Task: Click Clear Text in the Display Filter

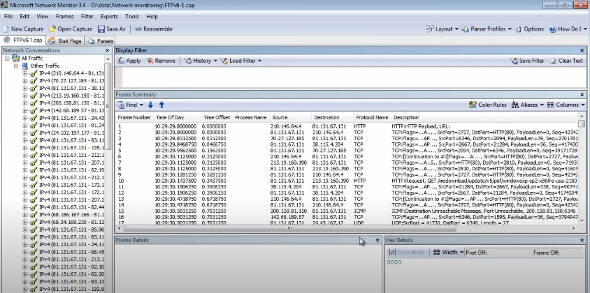Action: tap(566, 61)
